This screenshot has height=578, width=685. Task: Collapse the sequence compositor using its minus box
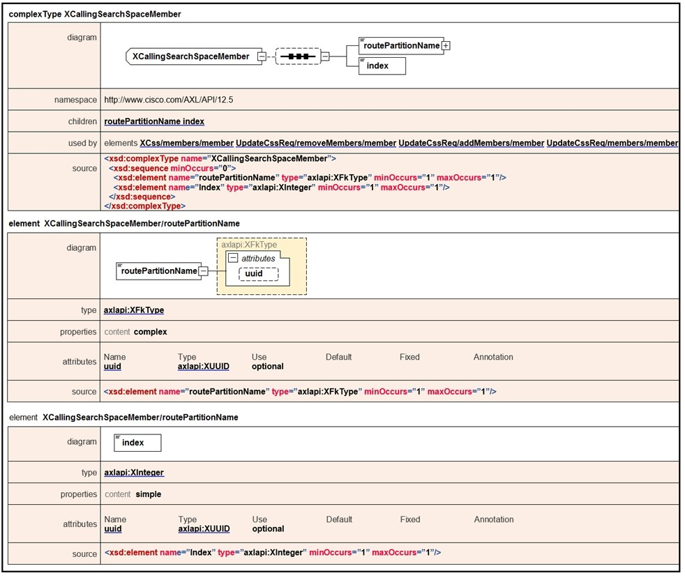click(x=325, y=56)
